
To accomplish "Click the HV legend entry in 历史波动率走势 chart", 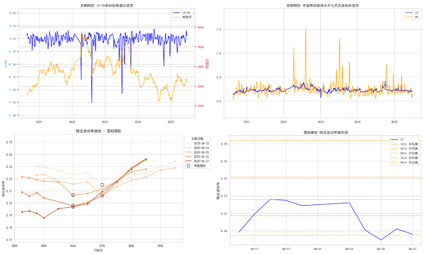I will tap(412, 17).
